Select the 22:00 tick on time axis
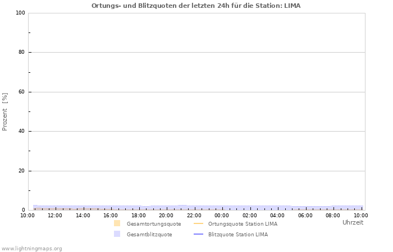This screenshot has height=252, width=393. pos(194,215)
